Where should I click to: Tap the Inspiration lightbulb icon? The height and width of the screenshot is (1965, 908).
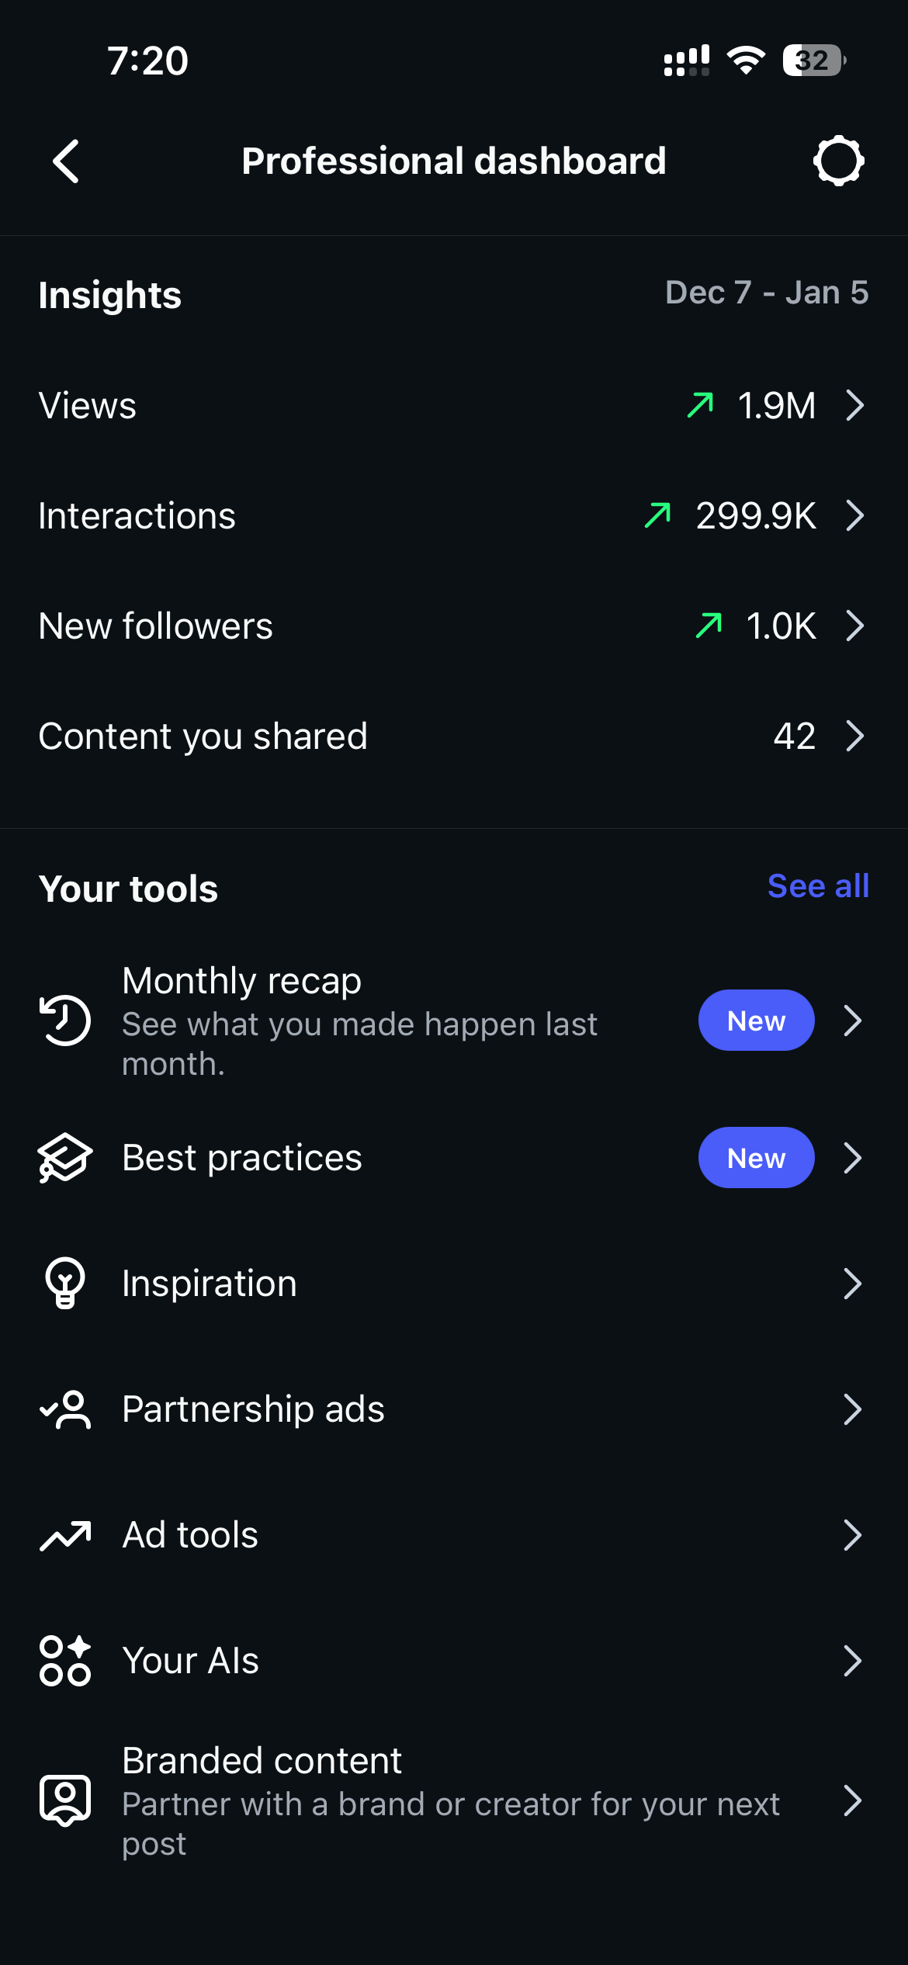point(65,1284)
